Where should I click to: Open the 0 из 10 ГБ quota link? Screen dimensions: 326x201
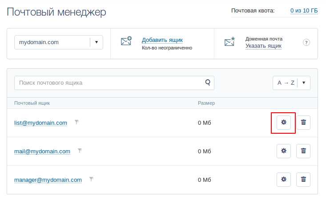point(304,11)
